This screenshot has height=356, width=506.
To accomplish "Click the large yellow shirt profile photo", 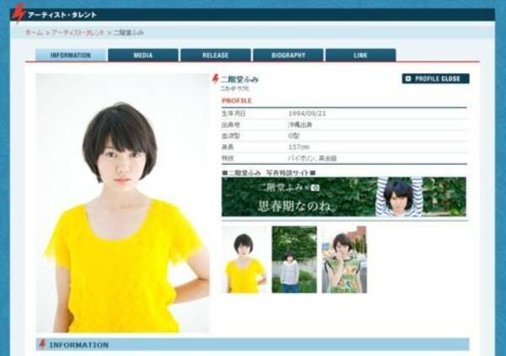I will coord(122,203).
